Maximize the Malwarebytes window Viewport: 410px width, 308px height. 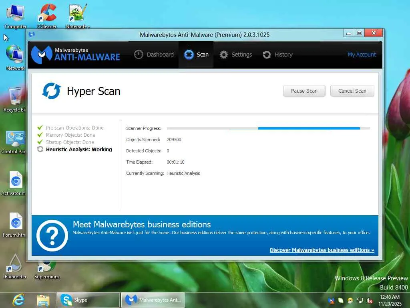360,33
